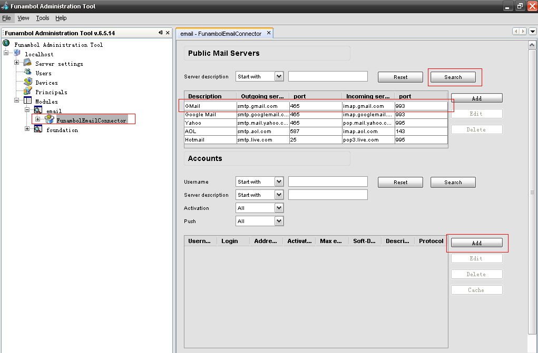
Task: Select FunambolEmailConnector in the tree
Action: [91, 120]
